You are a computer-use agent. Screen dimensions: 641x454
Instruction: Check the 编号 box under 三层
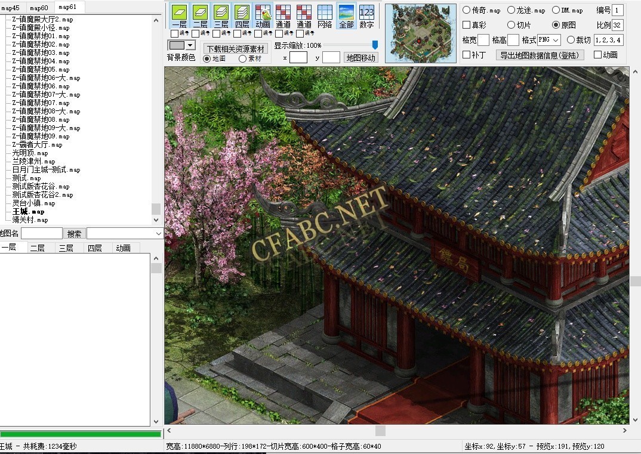tap(216, 33)
